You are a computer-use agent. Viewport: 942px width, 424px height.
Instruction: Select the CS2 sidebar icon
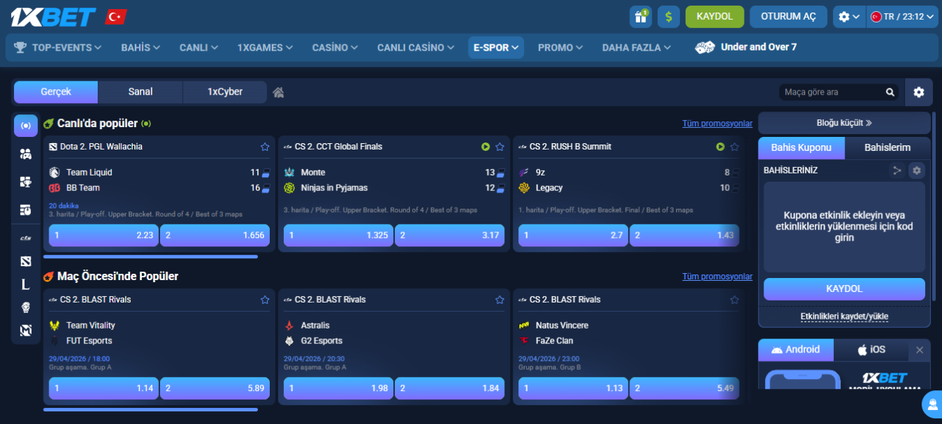(26, 238)
